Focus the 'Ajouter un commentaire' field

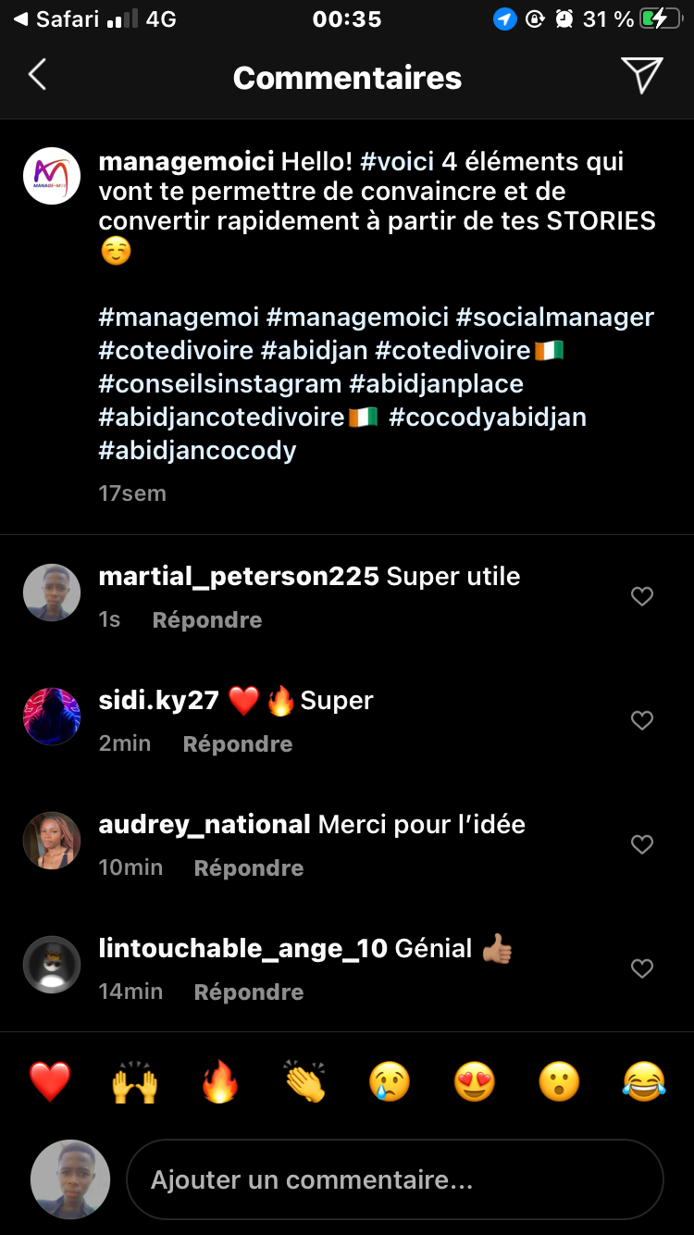pos(394,1180)
